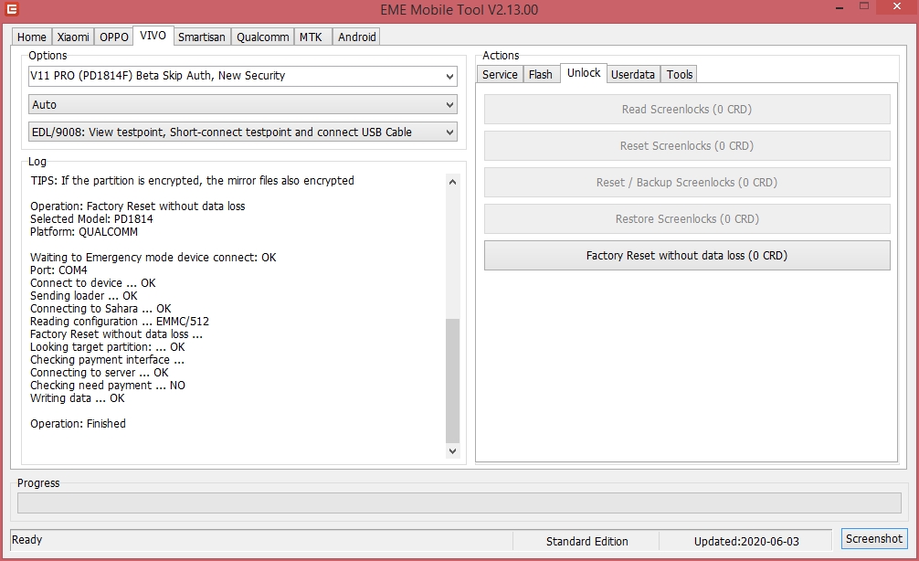Click the 'Ready' status text
Image resolution: width=919 pixels, height=561 pixels.
click(x=27, y=539)
